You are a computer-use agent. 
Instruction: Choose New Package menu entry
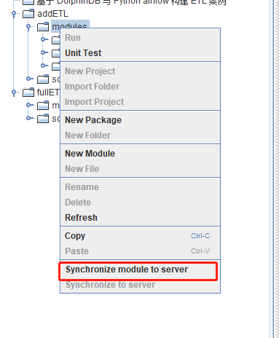click(x=140, y=120)
